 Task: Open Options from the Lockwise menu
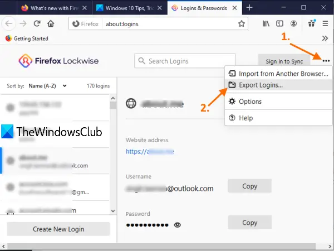(278, 102)
